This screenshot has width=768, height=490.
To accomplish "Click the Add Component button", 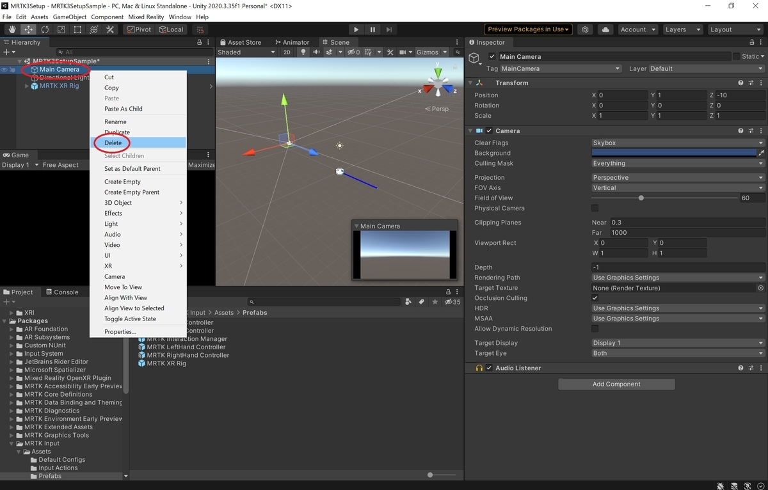I will tap(616, 384).
